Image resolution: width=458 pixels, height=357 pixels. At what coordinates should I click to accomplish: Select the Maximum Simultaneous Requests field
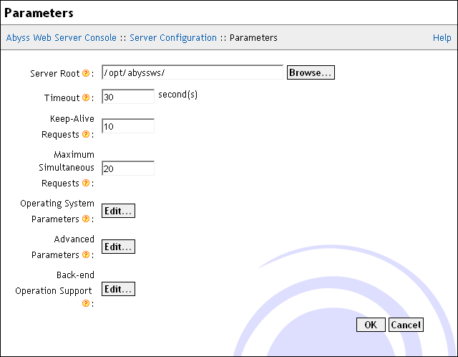coord(128,168)
